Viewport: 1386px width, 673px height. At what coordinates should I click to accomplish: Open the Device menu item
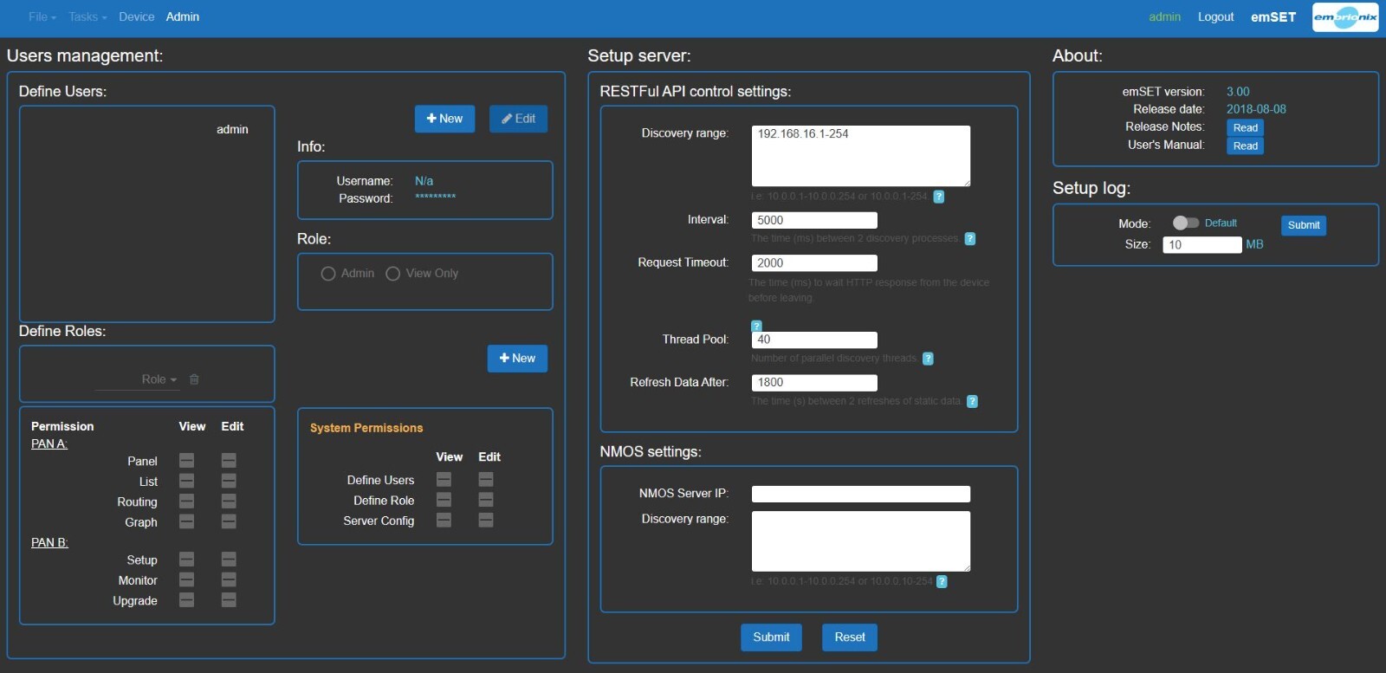pyautogui.click(x=136, y=16)
